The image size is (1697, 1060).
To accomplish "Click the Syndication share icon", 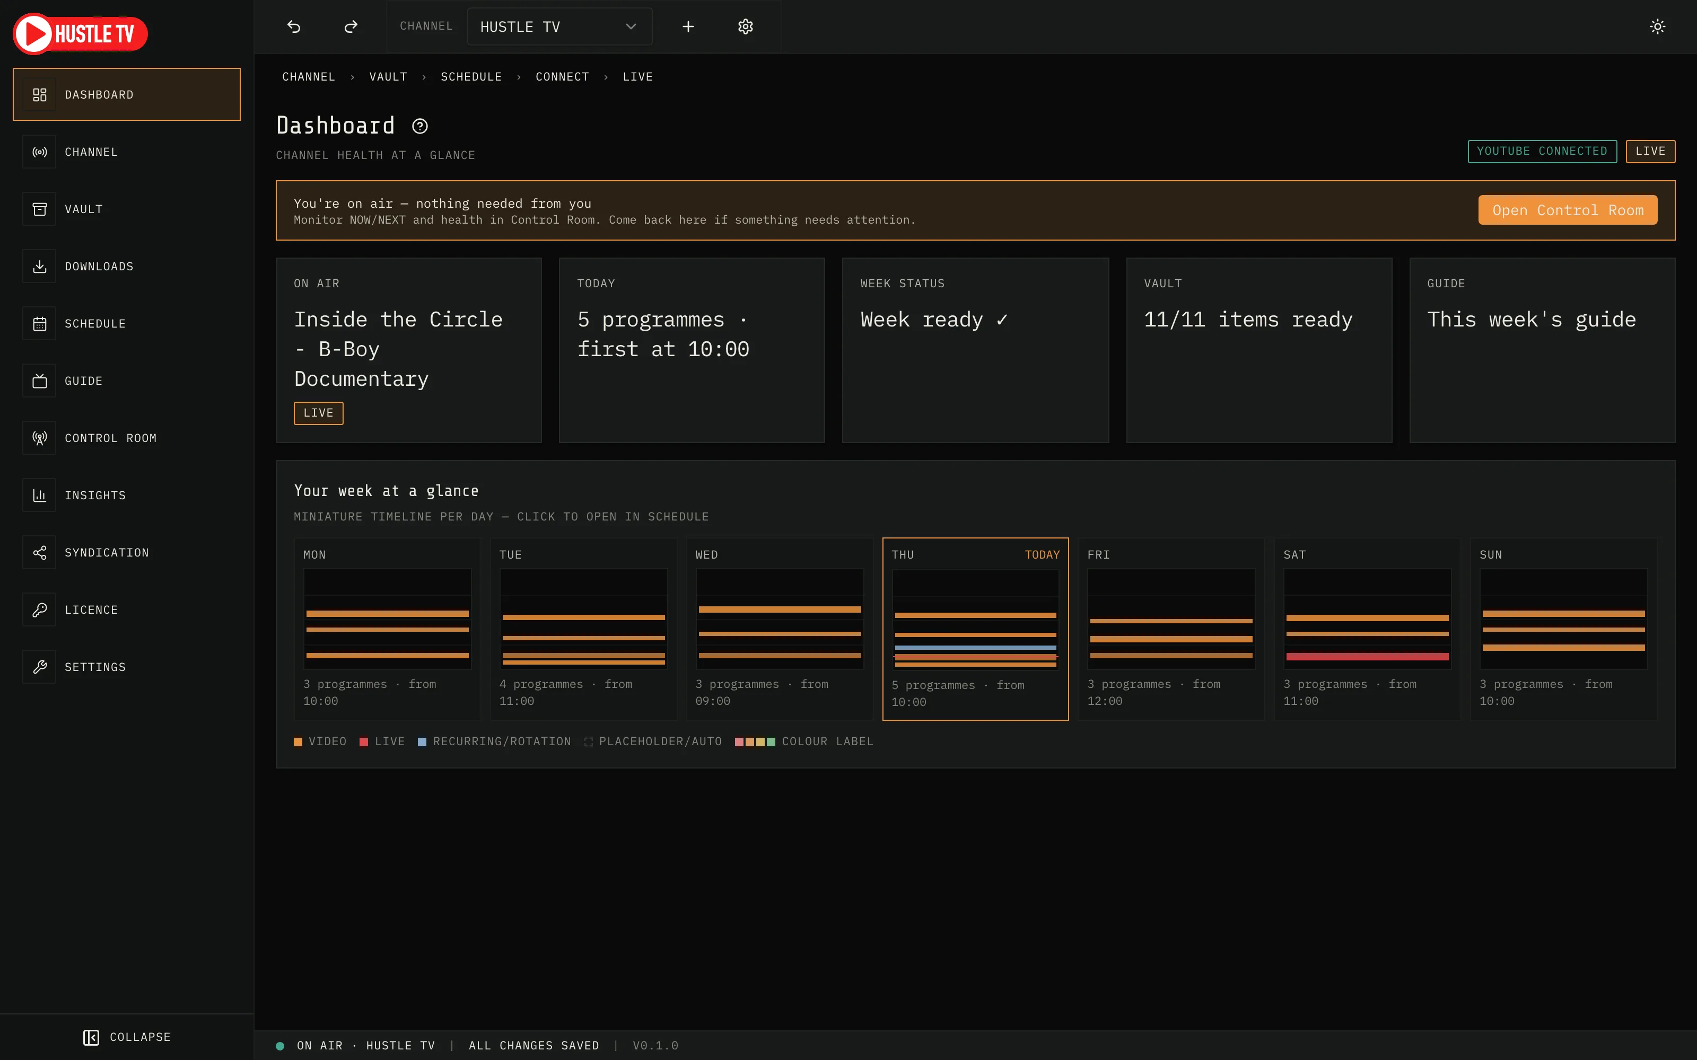I will (39, 552).
